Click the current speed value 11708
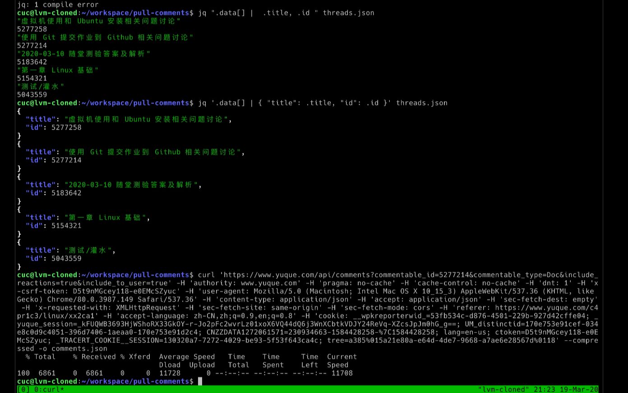 pyautogui.click(x=342, y=373)
